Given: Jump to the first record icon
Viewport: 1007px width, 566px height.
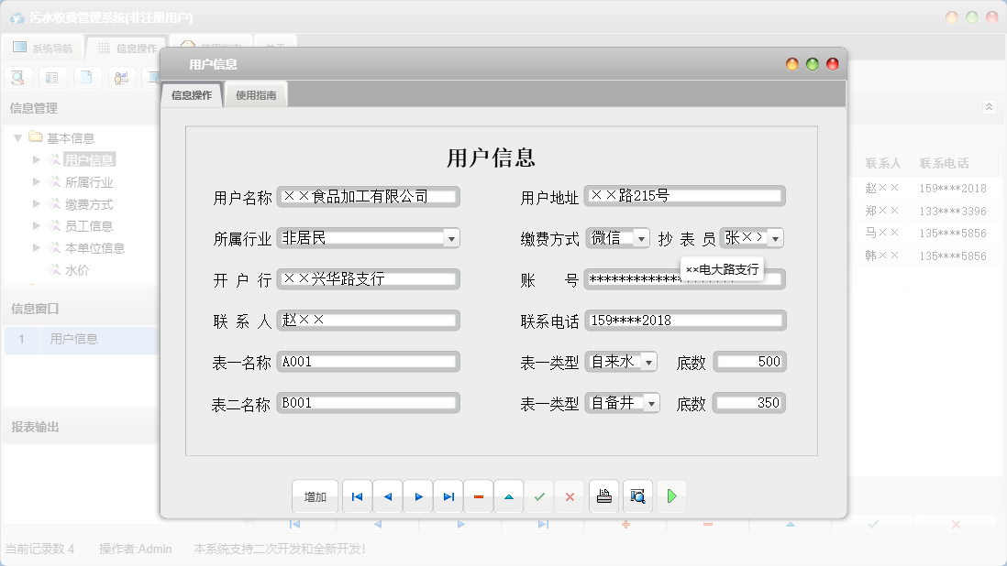Looking at the screenshot, I should [357, 495].
